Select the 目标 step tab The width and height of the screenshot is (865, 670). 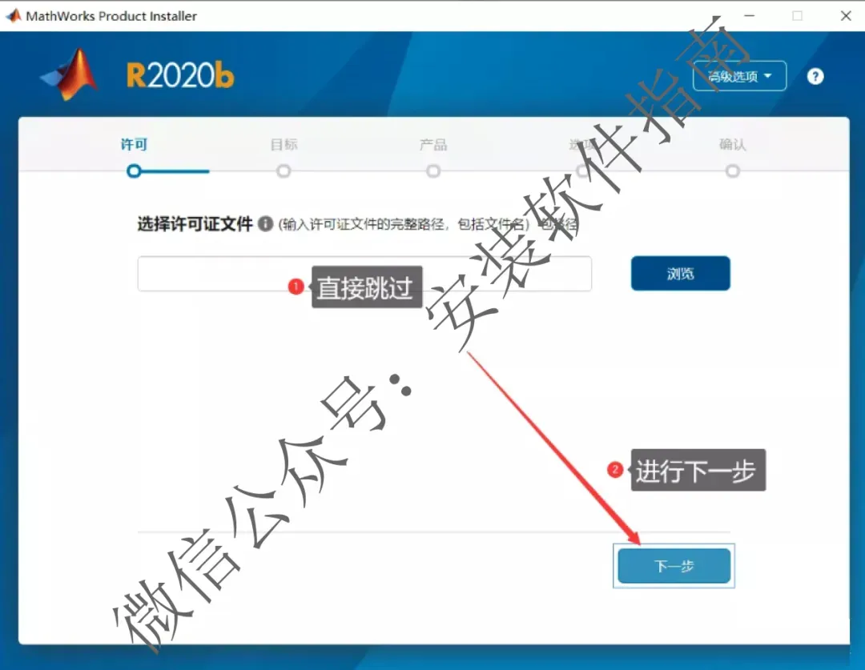point(284,144)
